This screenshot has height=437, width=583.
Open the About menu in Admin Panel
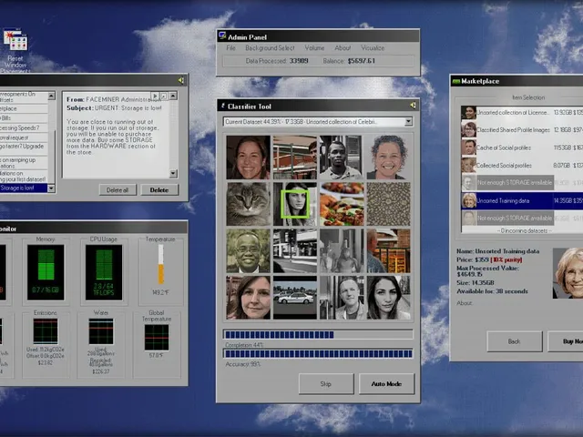click(343, 48)
